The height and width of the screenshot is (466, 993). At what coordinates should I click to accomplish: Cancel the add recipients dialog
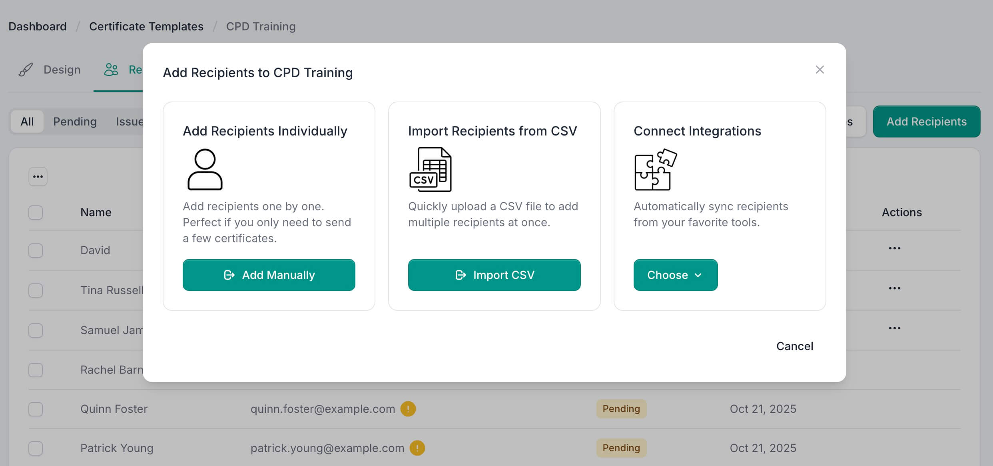(794, 346)
